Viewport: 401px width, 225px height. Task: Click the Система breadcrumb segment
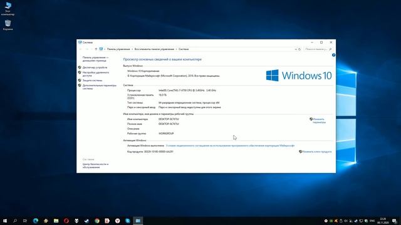pyautogui.click(x=184, y=49)
